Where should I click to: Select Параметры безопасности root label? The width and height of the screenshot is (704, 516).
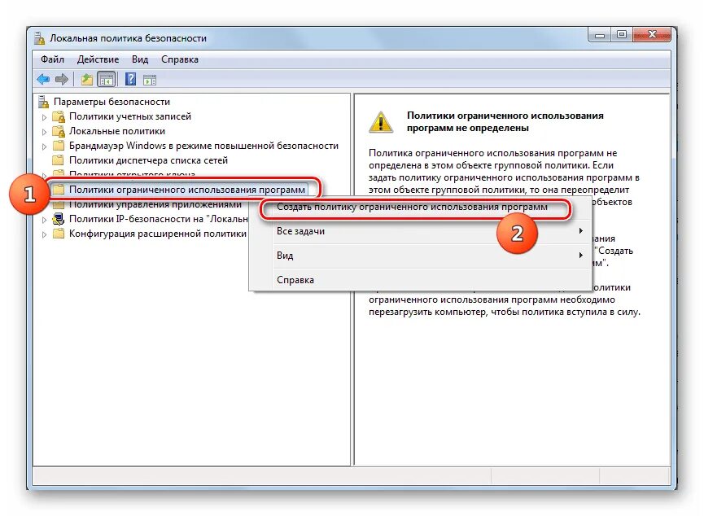(112, 102)
